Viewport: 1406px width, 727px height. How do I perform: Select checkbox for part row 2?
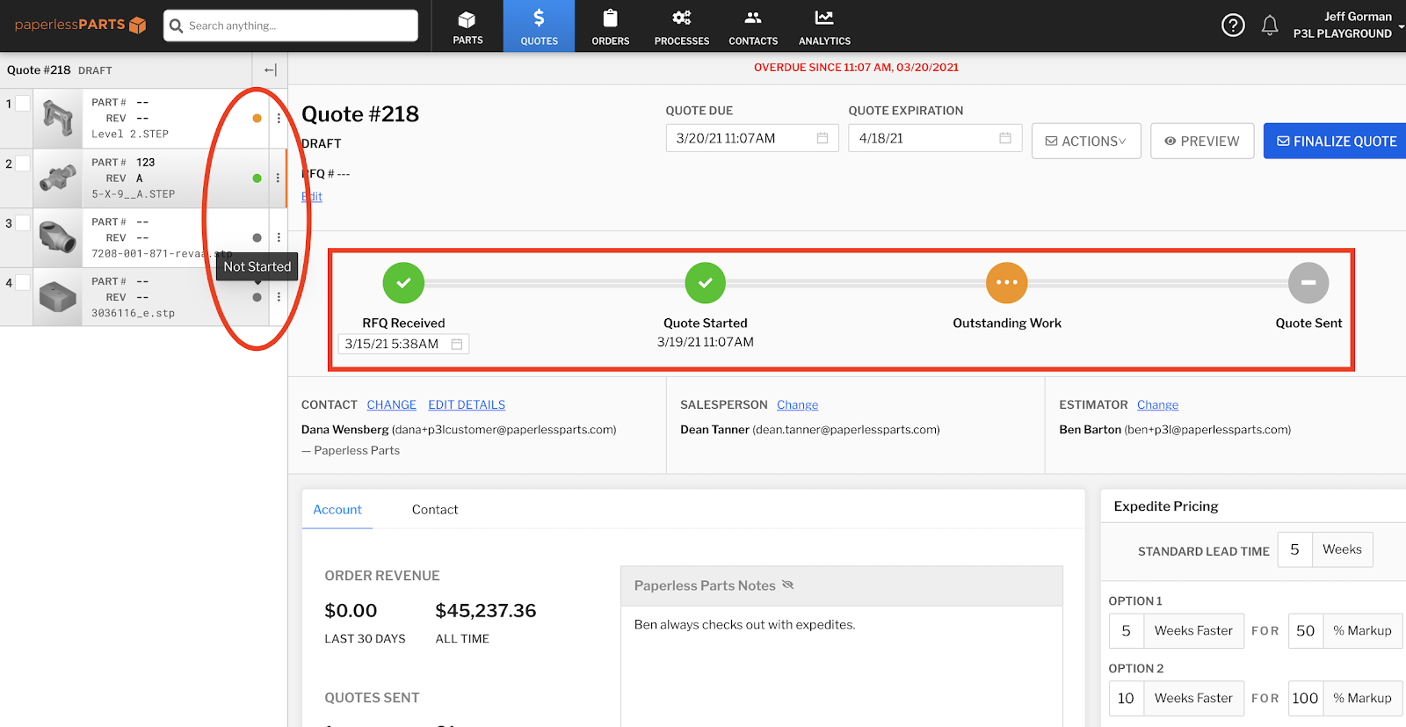click(23, 164)
